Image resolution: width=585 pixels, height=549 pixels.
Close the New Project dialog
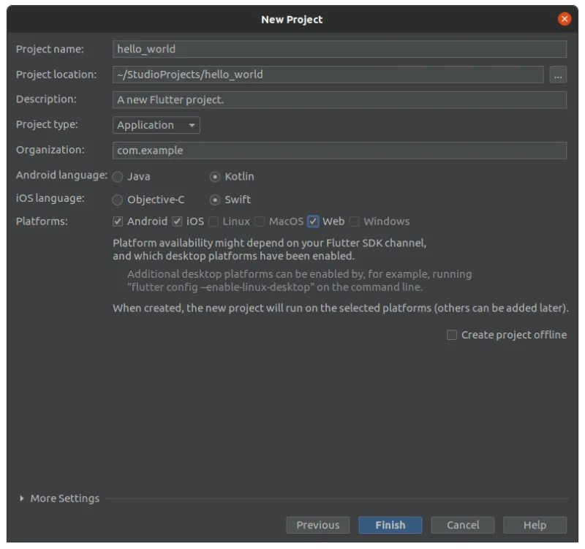(564, 20)
